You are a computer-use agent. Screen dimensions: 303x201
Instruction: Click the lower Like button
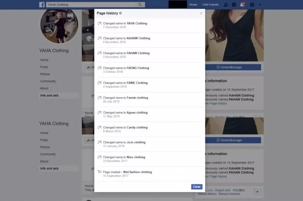pyautogui.click(x=90, y=140)
